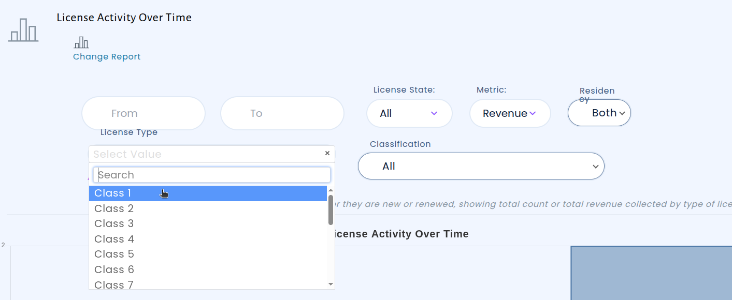The height and width of the screenshot is (300, 732).
Task: Click the dropdown list scrollbar thumb
Action: point(331,209)
